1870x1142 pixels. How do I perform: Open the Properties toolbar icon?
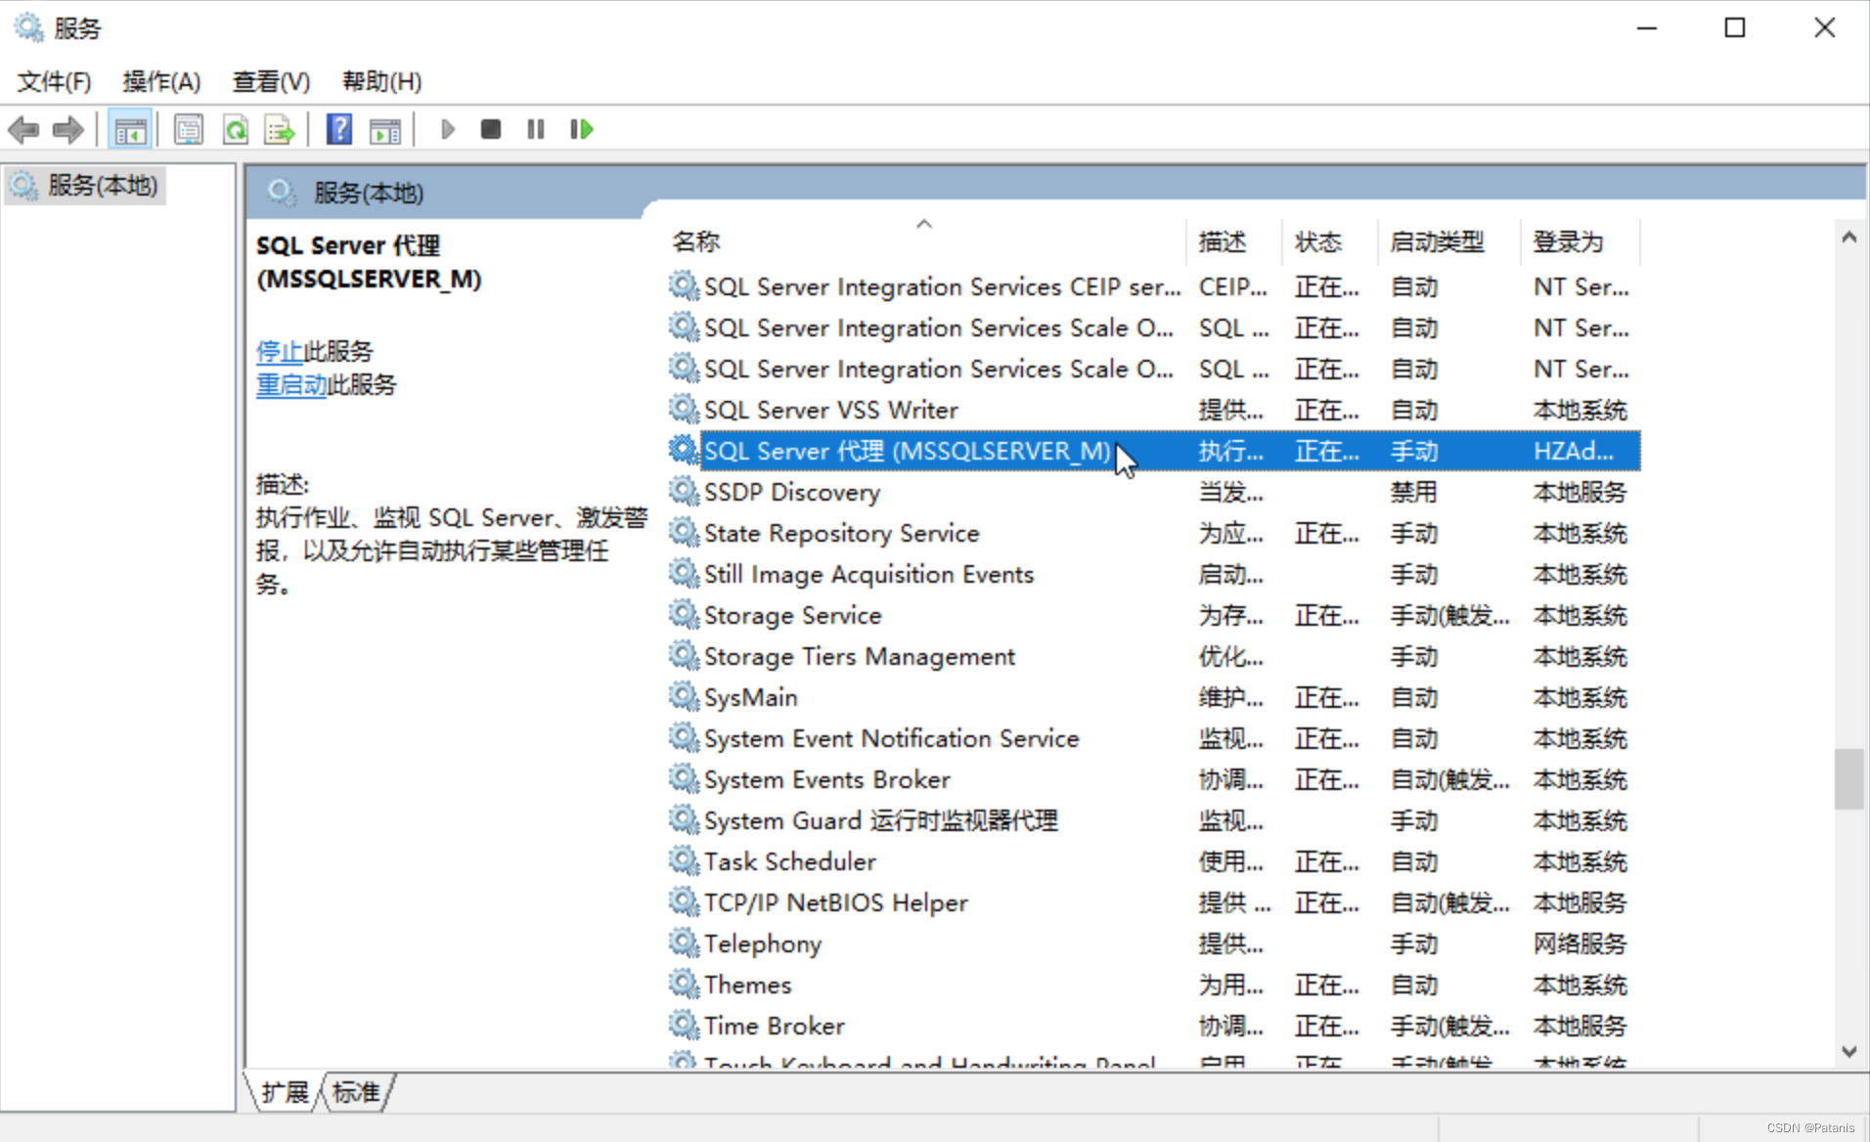click(188, 129)
